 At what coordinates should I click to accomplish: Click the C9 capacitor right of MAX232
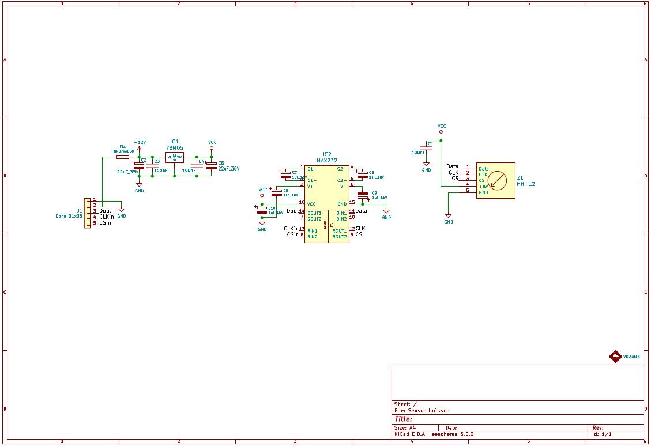[x=363, y=195]
